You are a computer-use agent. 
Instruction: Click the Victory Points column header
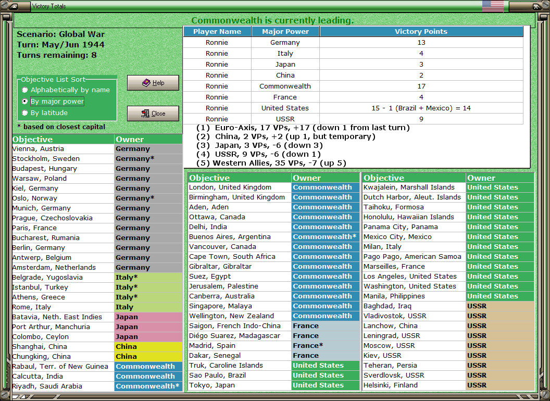tap(421, 32)
